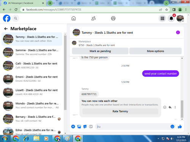Image resolution: width=190 pixels, height=142 pixels.
Task: Open the $750 3beds listing link
Action: pos(97,45)
